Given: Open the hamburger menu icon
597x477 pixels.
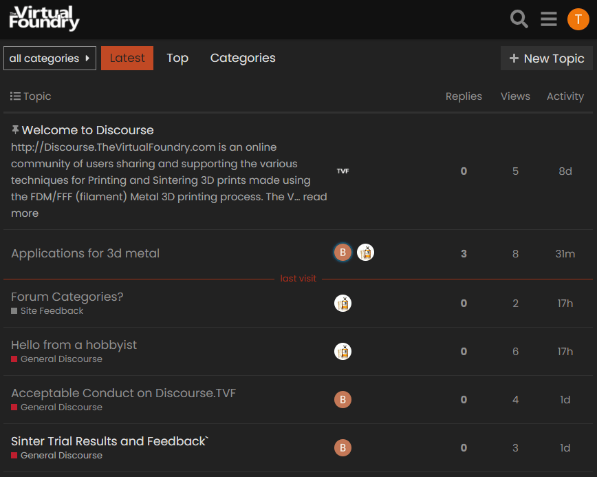Looking at the screenshot, I should pos(549,19).
